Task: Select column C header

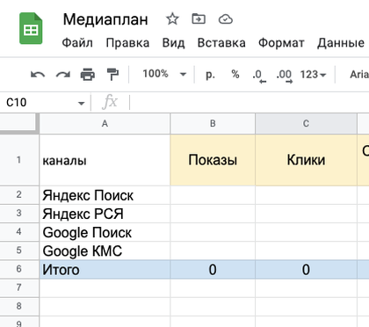Action: [306, 124]
